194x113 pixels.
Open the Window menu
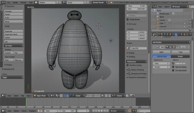pos(23,2)
